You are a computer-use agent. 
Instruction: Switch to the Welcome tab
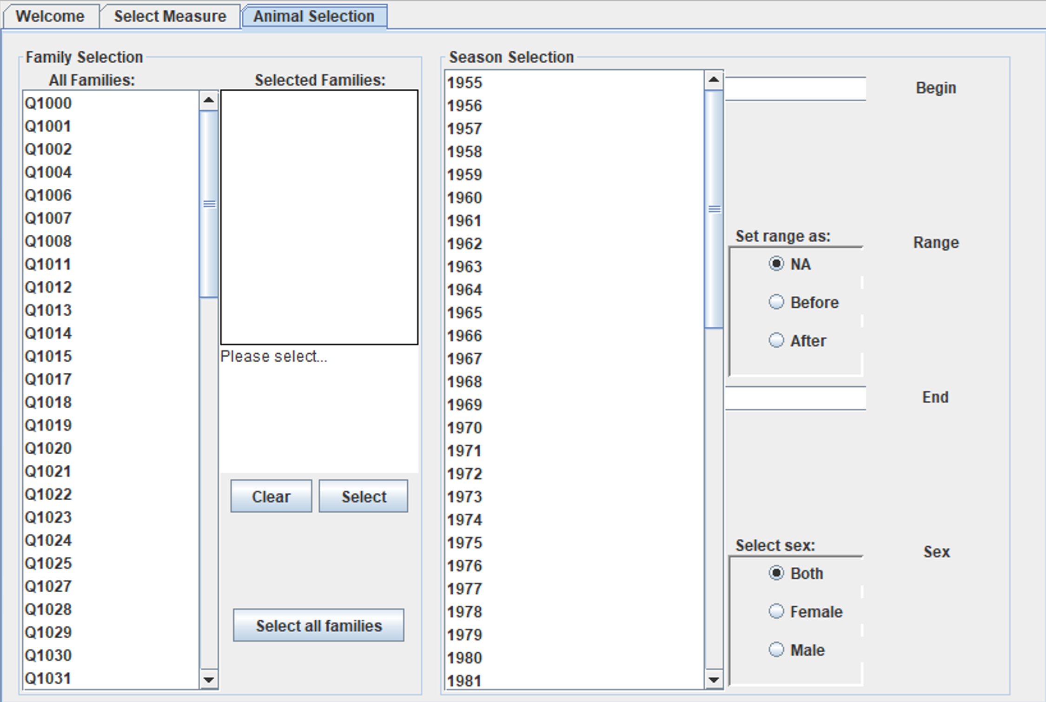[50, 16]
